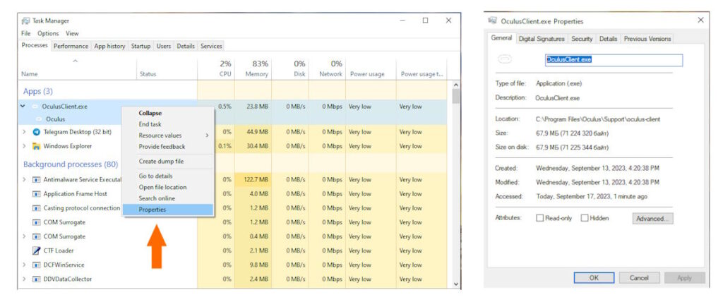This screenshot has width=723, height=302.
Task: Choose End task in the context menu
Action: tap(168, 124)
